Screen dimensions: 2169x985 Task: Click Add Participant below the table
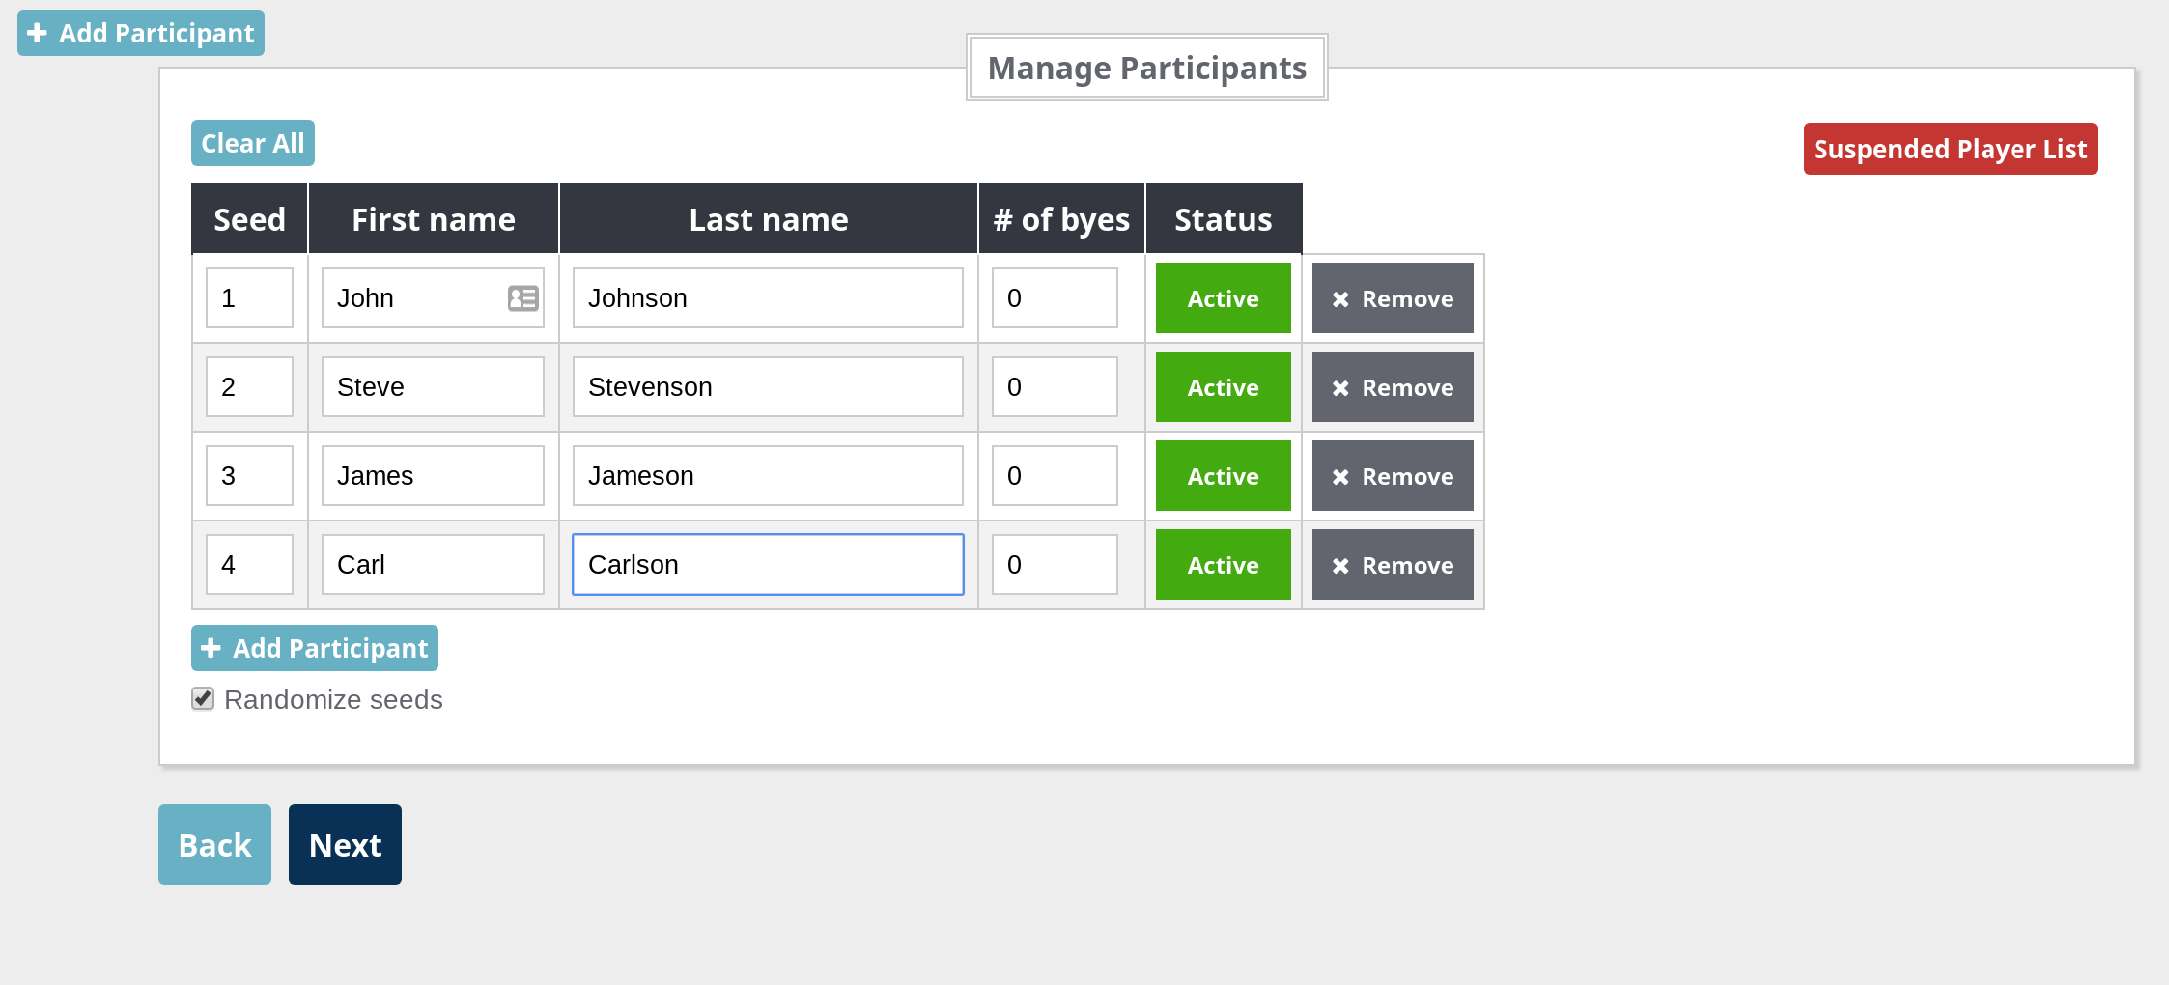click(315, 648)
